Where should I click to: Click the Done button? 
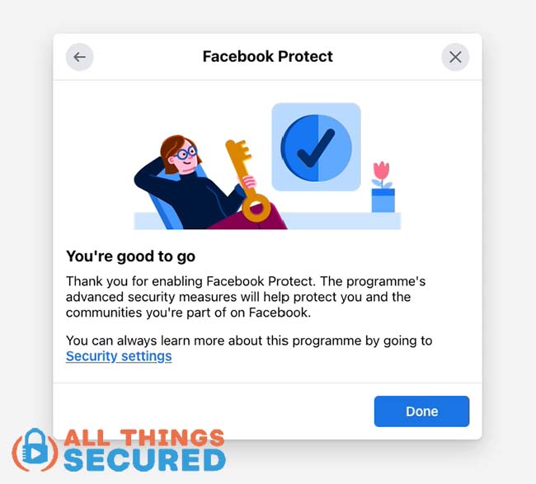(x=421, y=411)
